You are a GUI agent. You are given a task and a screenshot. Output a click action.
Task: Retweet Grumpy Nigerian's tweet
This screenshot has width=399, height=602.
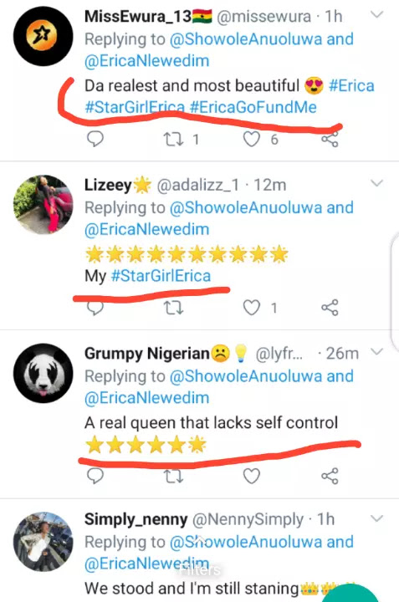click(x=173, y=477)
